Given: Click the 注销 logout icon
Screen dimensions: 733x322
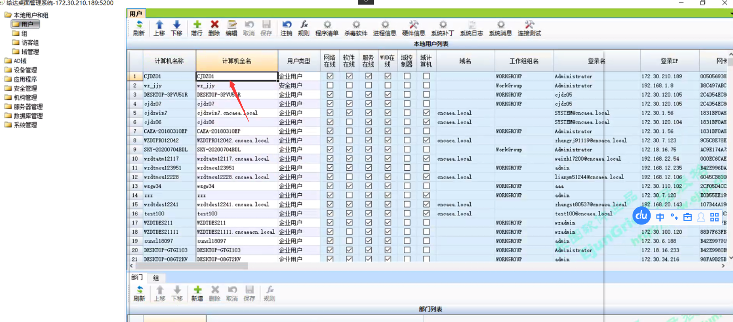Looking at the screenshot, I should (x=286, y=28).
